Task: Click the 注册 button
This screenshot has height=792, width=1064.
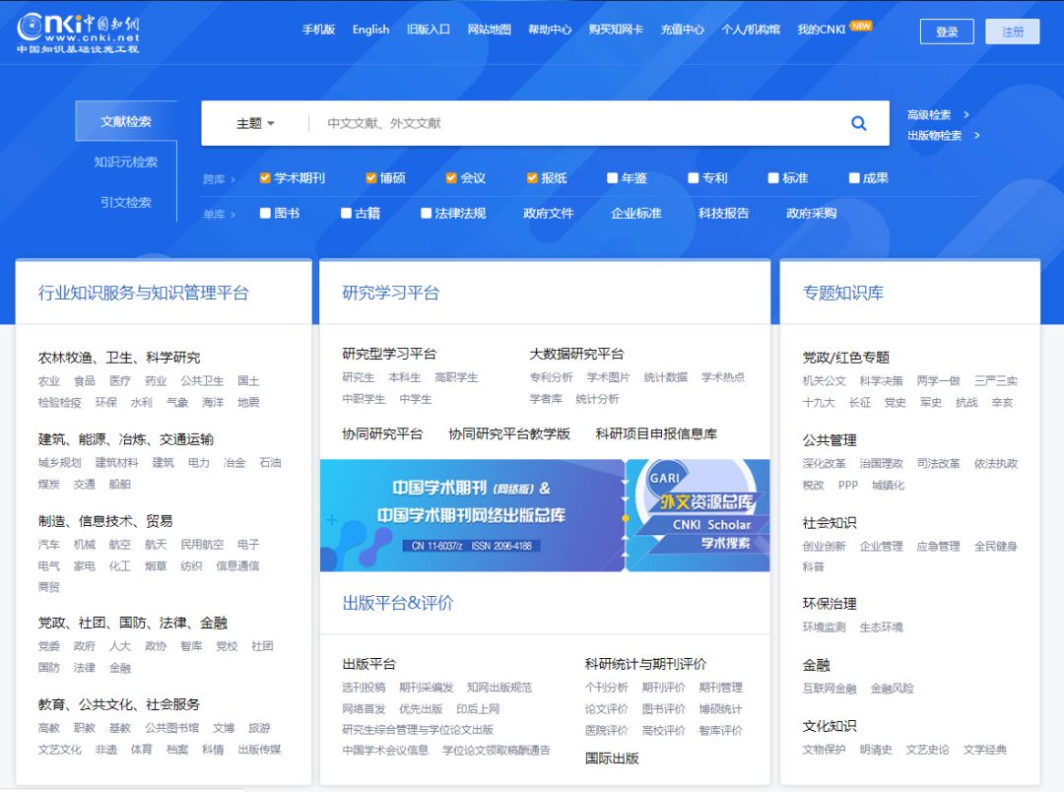Action: click(x=1013, y=32)
